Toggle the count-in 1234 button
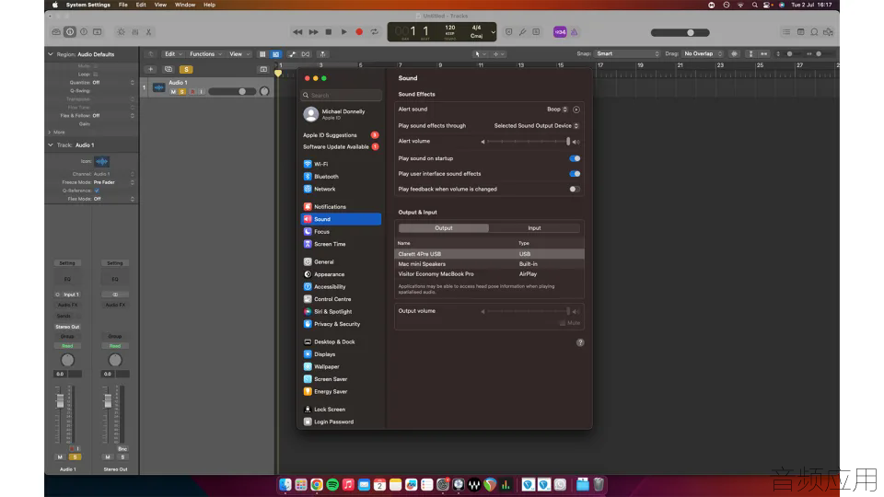 pos(560,32)
